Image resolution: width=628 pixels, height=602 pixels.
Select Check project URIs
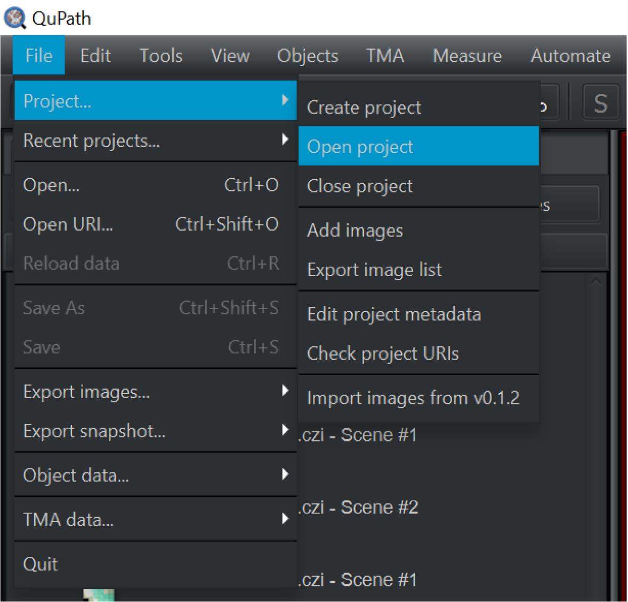point(383,353)
